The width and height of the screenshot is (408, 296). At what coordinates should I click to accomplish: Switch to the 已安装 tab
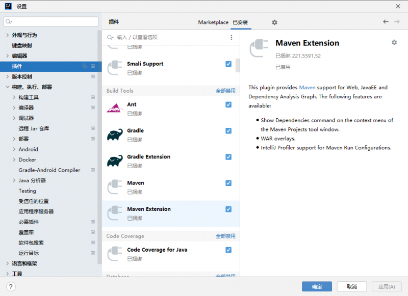click(x=240, y=22)
